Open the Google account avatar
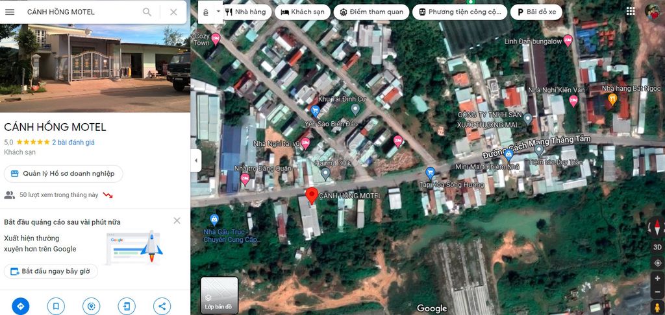The width and height of the screenshot is (665, 315). click(652, 12)
